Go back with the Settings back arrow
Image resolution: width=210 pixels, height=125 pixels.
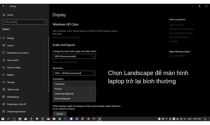tap(3, 6)
